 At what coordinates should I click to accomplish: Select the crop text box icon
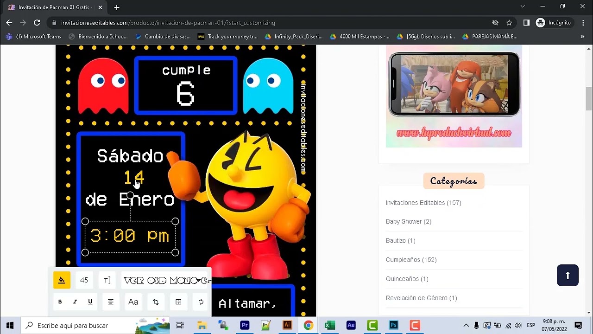point(156,302)
